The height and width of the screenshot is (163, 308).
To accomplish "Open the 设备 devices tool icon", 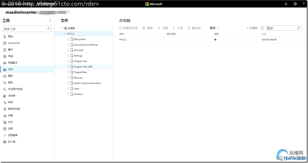I will 5,115.
